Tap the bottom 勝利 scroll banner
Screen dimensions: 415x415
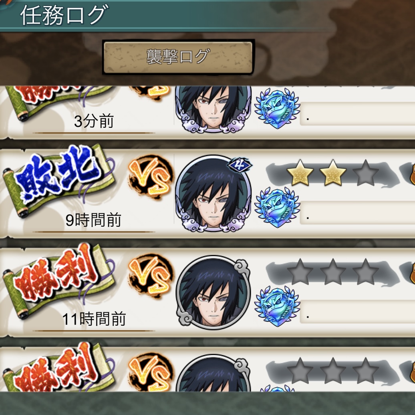coord(59,368)
